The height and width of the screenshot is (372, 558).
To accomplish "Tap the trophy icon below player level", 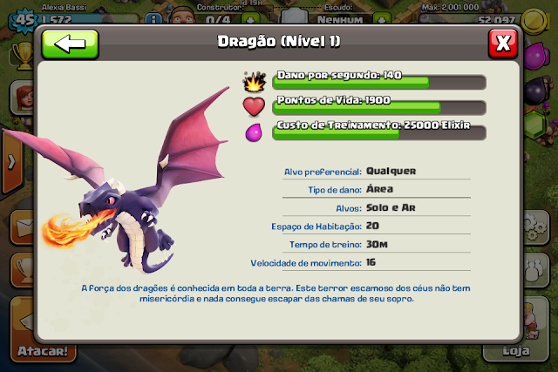I will pos(24,56).
